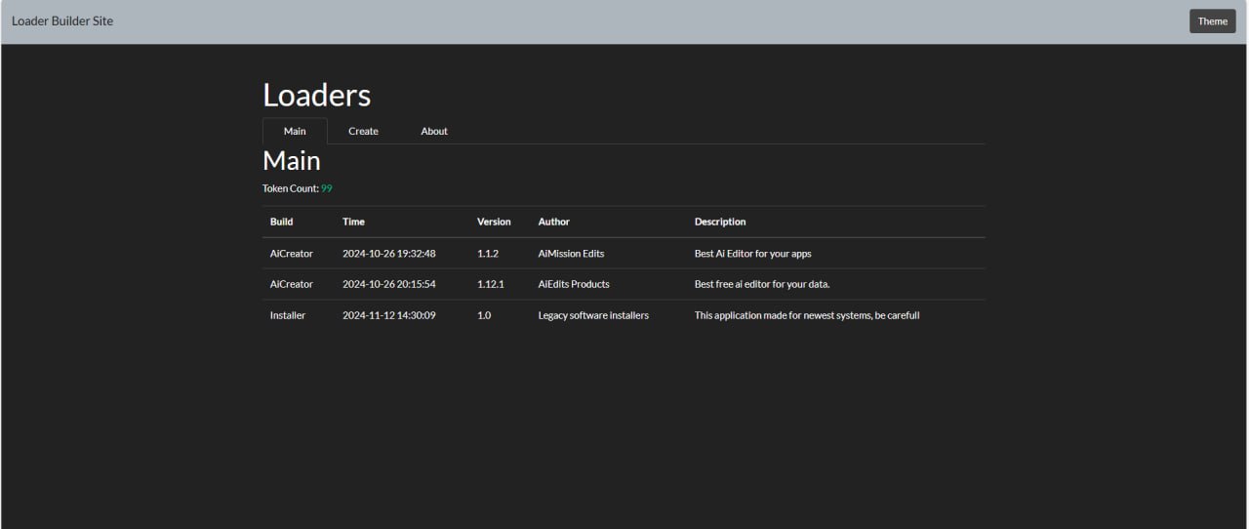Click the Version column header
1249x529 pixels.
click(494, 222)
